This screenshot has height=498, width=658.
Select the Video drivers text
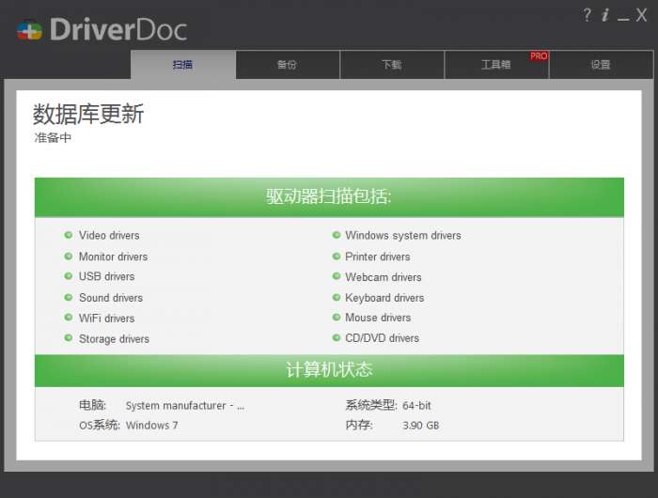point(109,235)
